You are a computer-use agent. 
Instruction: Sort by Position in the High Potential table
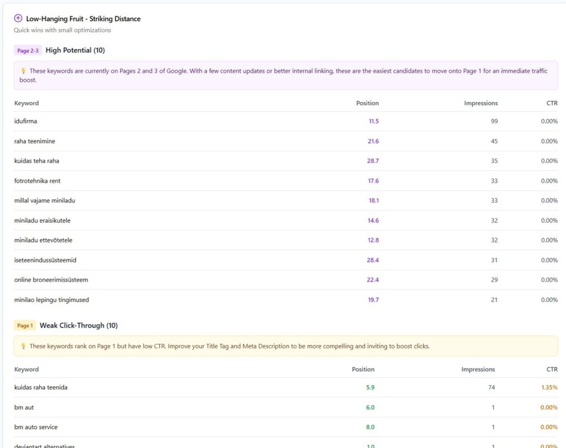point(367,103)
